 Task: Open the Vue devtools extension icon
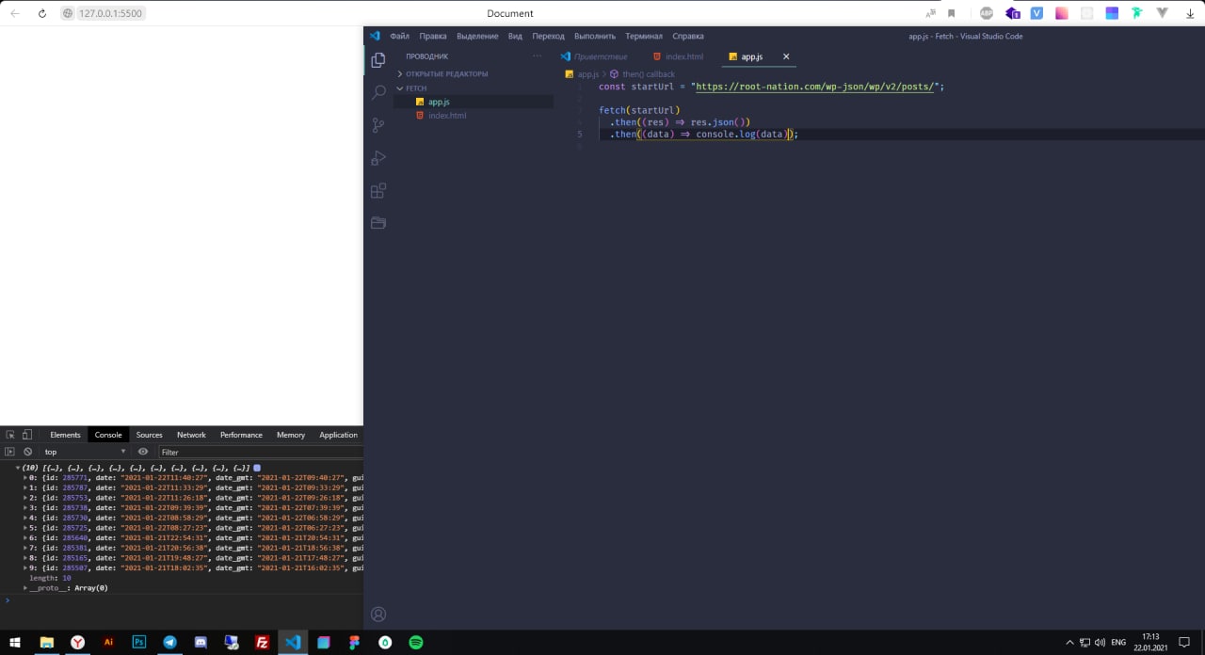[x=1163, y=13]
